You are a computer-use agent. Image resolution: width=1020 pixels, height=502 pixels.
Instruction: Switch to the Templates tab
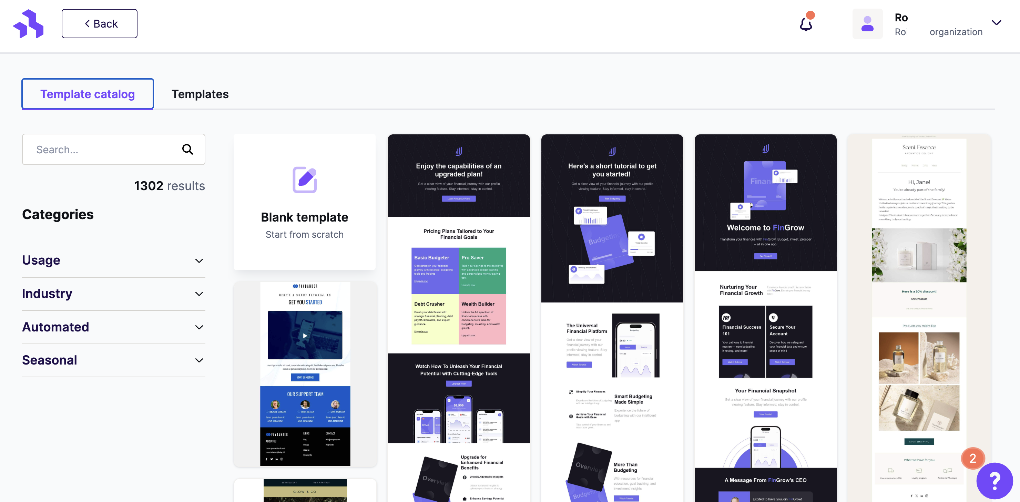pyautogui.click(x=200, y=94)
